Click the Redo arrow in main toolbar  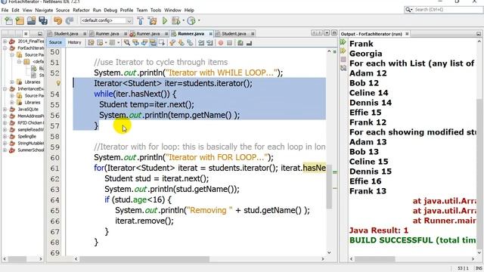(x=70, y=20)
